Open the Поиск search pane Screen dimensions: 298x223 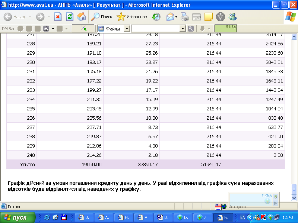coord(102,17)
